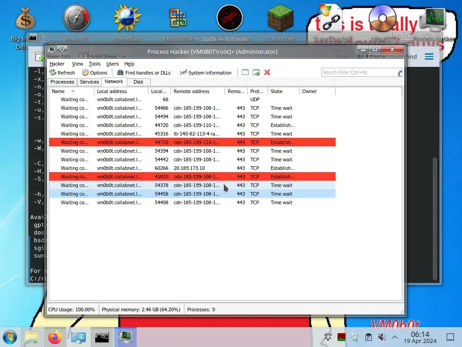Click the CPU Usage status bar entry
The height and width of the screenshot is (347, 462).
pyautogui.click(x=72, y=309)
